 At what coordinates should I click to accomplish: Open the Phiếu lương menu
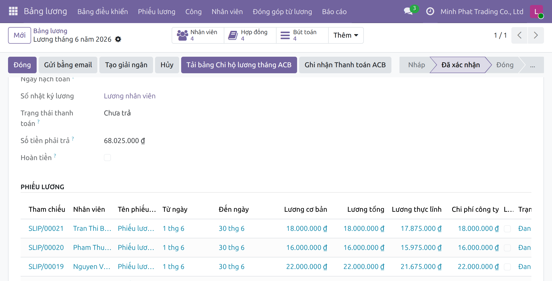pyautogui.click(x=157, y=12)
